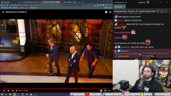The width and height of the screenshot is (171, 96).
Task: Open Task View on the taskbar
Action: click(x=6, y=94)
